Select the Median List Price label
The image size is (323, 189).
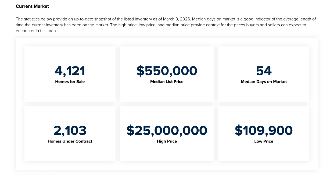(x=167, y=82)
